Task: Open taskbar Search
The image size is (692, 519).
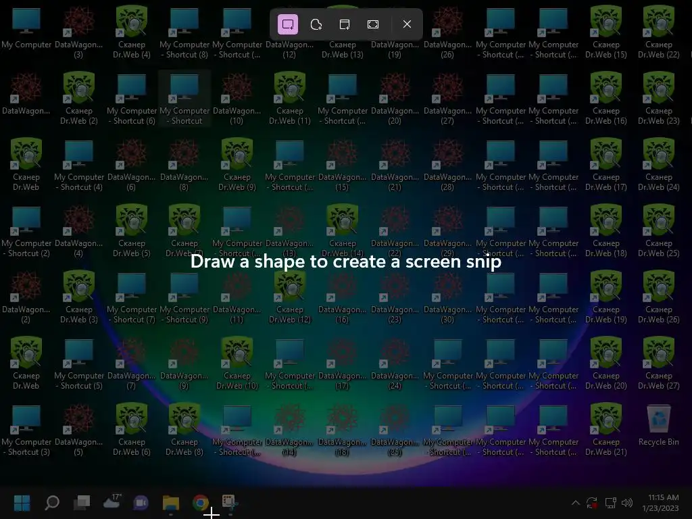Action: pos(52,502)
